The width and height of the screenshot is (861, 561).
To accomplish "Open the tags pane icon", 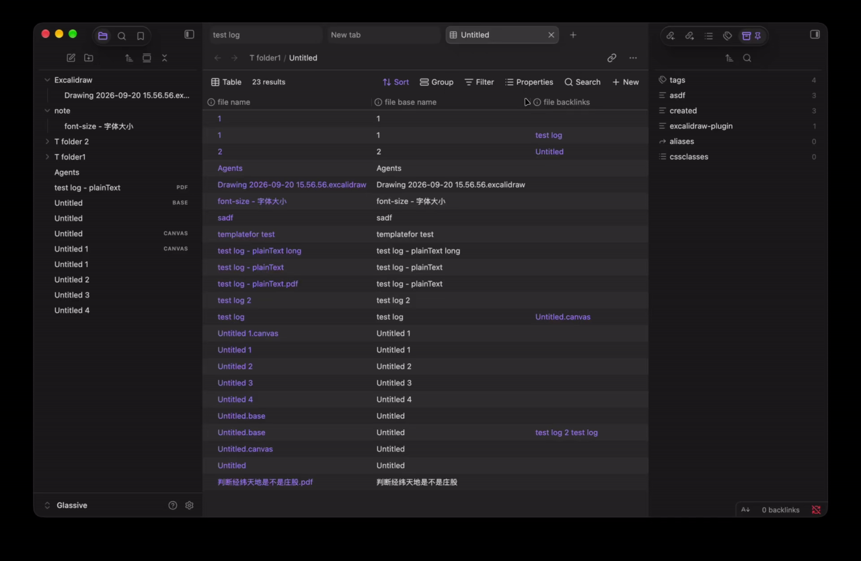I will click(727, 36).
